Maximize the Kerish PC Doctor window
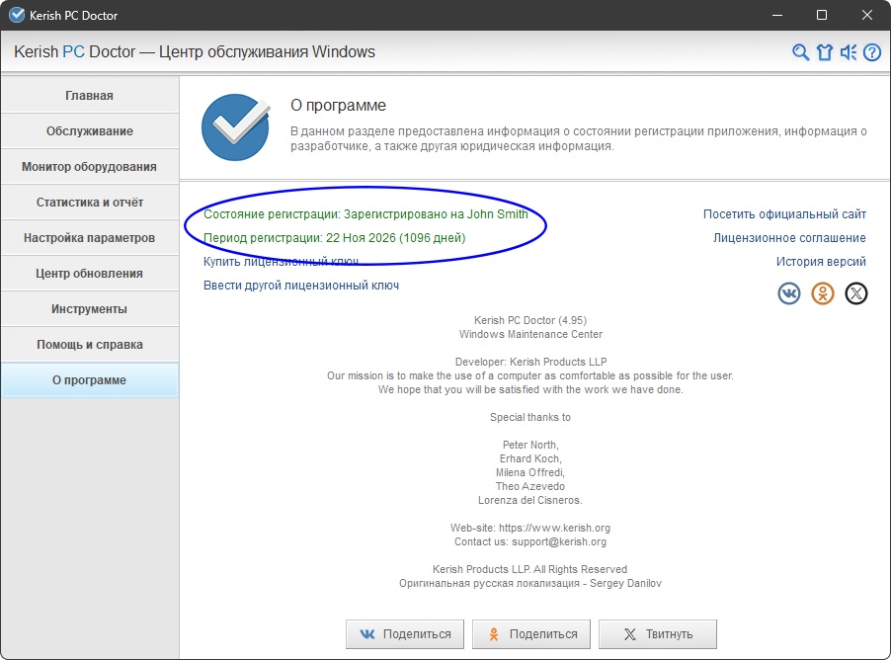 (x=822, y=16)
